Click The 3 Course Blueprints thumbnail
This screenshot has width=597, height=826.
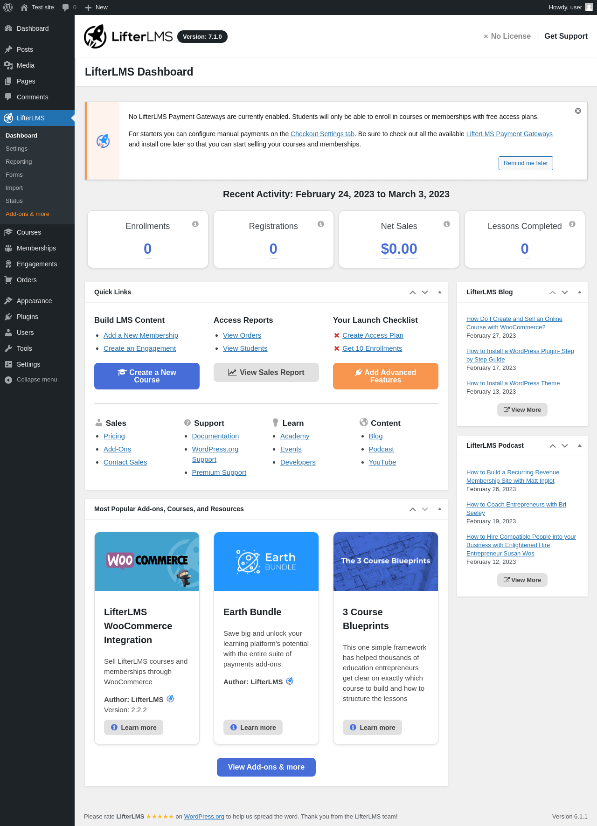point(386,562)
